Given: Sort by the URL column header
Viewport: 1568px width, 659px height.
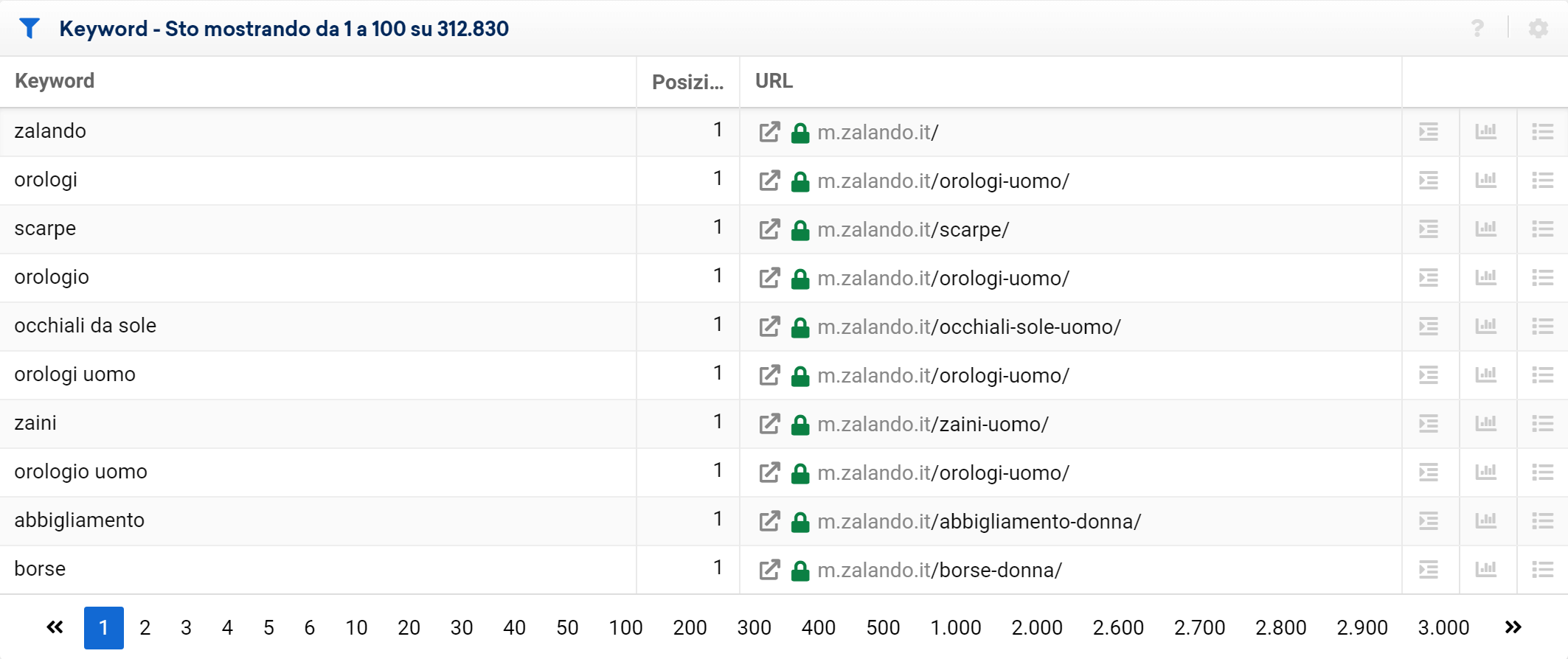Looking at the screenshot, I should pyautogui.click(x=774, y=81).
